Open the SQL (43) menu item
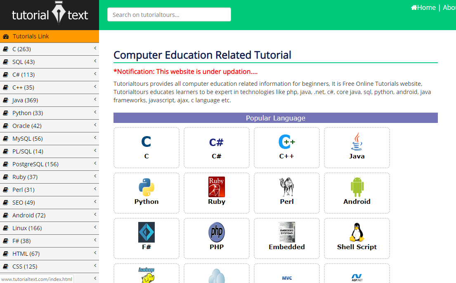Viewport: 456px width, 283px height. tap(50, 62)
